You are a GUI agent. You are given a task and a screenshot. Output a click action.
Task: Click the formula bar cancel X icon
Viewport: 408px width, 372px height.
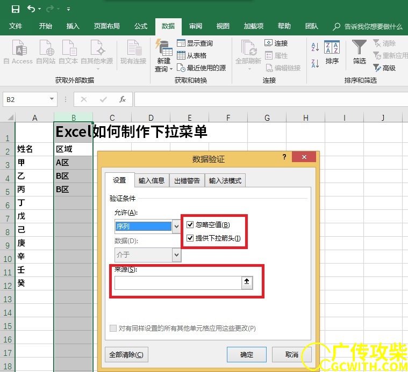pyautogui.click(x=84, y=99)
